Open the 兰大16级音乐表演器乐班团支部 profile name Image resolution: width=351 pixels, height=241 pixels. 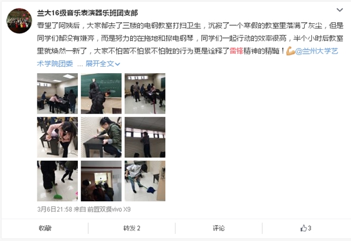(x=87, y=13)
